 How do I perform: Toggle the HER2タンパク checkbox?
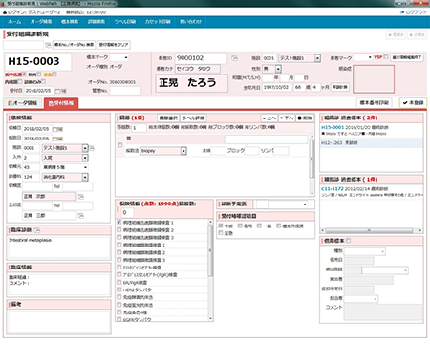(x=119, y=290)
